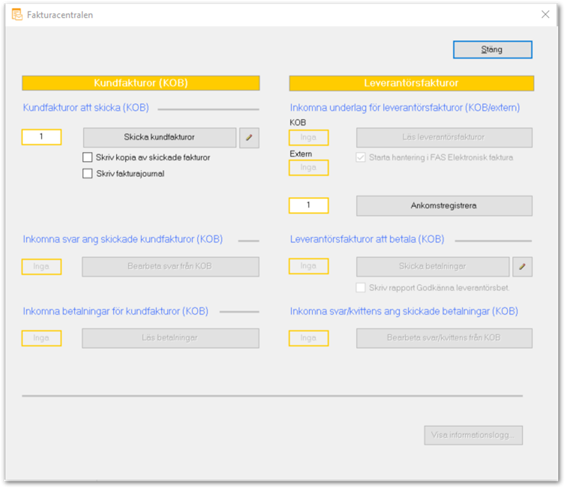Click the Inga field under the Extern label
This screenshot has height=488, width=565.
pos(309,168)
